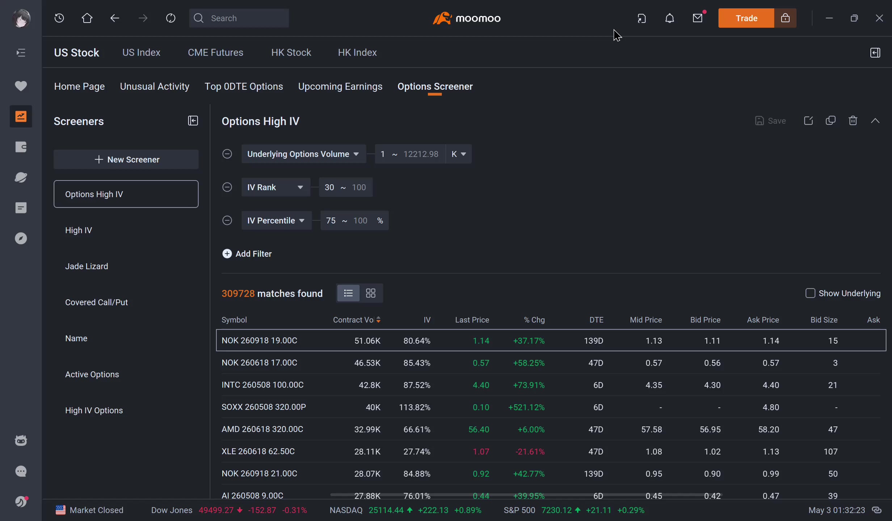This screenshot has width=892, height=521.
Task: Remove the IV Percentile filter
Action: click(x=227, y=220)
